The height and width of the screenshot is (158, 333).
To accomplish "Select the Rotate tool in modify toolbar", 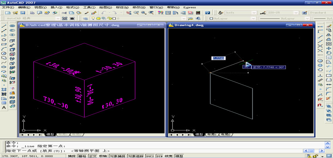I will [x=329, y=53].
